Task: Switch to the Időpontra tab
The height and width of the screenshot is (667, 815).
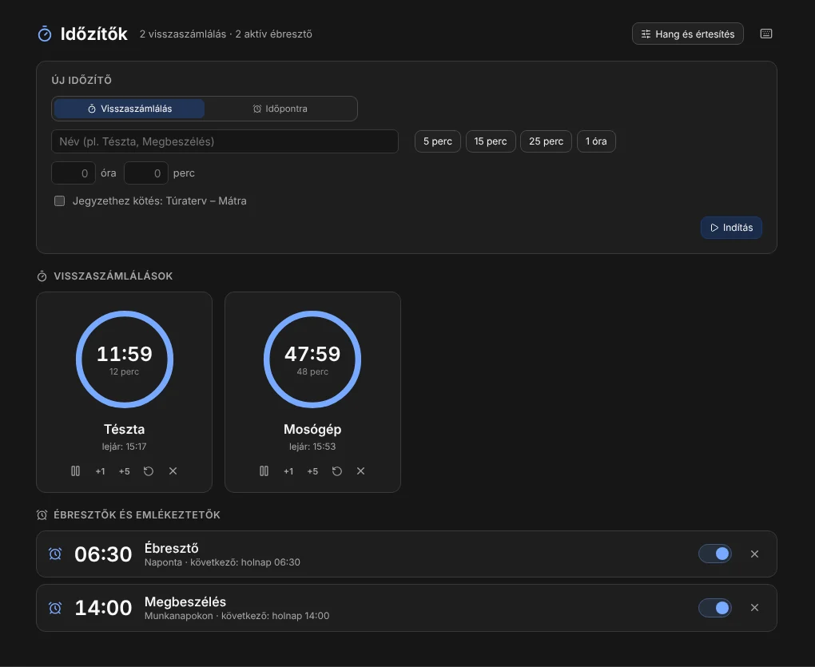Action: pyautogui.click(x=280, y=109)
